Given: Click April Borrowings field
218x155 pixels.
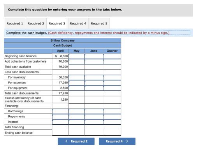Looking at the screenshot, I should tap(60, 111).
